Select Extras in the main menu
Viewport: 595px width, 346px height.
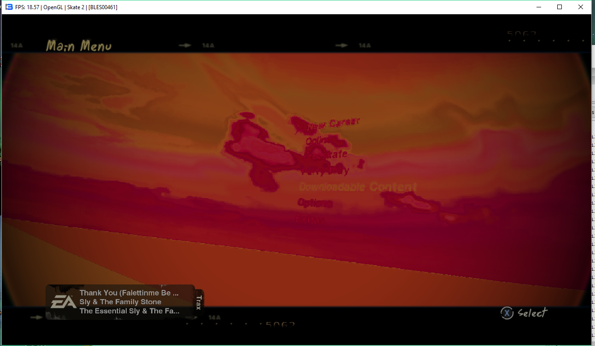coord(310,219)
